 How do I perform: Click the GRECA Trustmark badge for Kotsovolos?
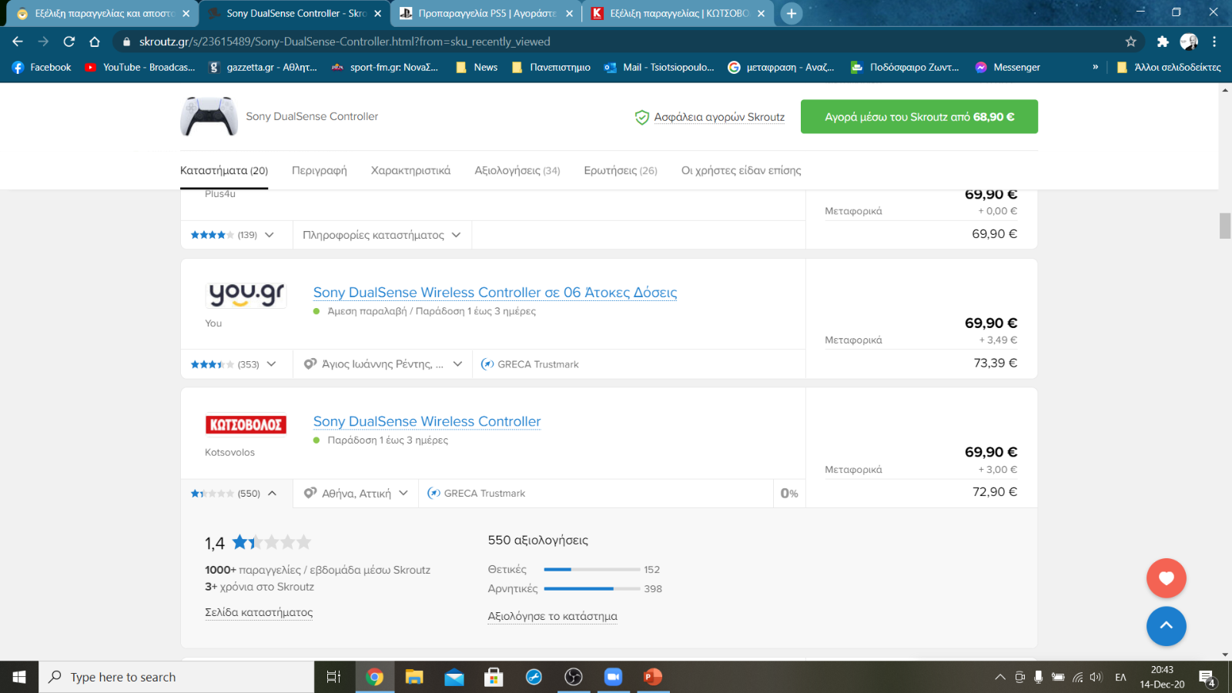coord(477,494)
